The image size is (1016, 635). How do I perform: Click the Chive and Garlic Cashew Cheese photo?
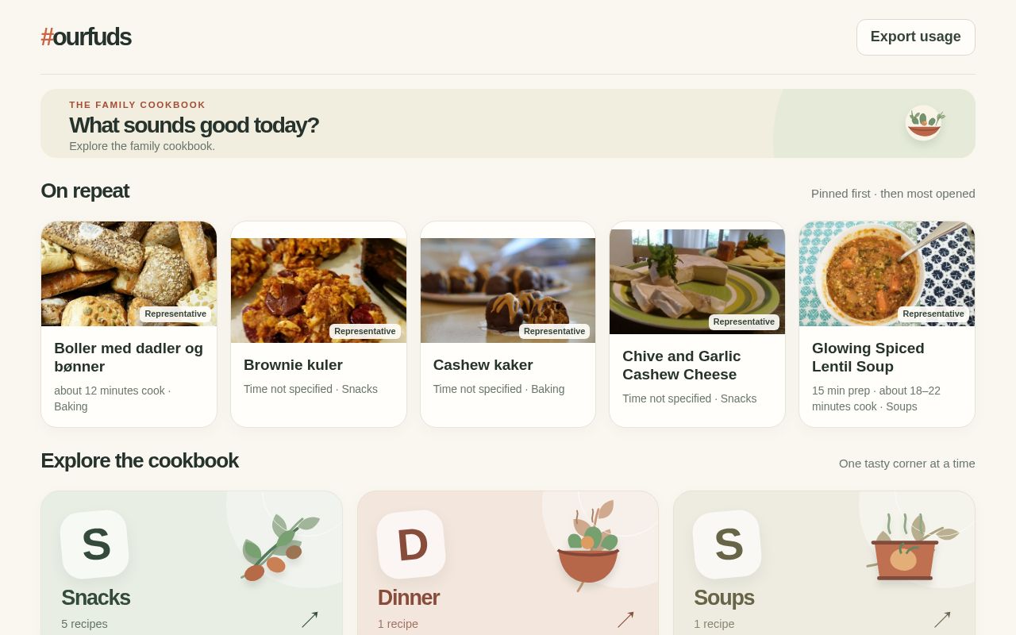tap(697, 282)
